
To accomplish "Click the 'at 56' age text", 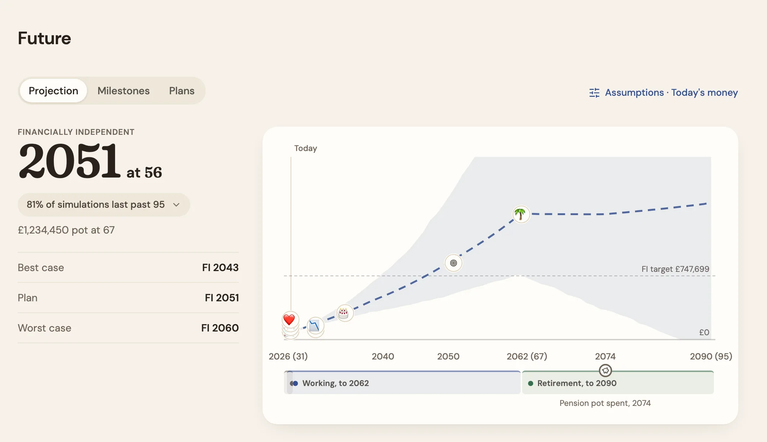I will (144, 173).
